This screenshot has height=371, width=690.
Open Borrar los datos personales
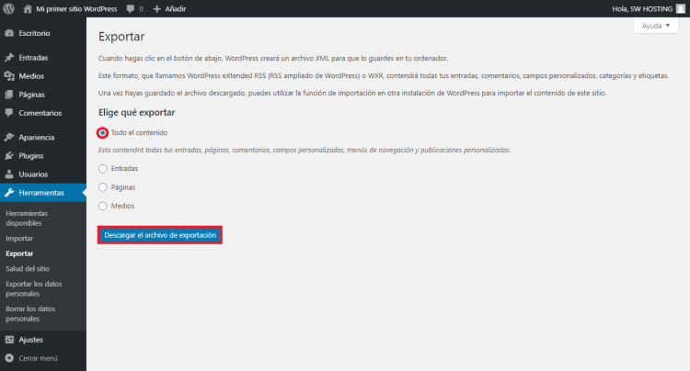pyautogui.click(x=30, y=314)
